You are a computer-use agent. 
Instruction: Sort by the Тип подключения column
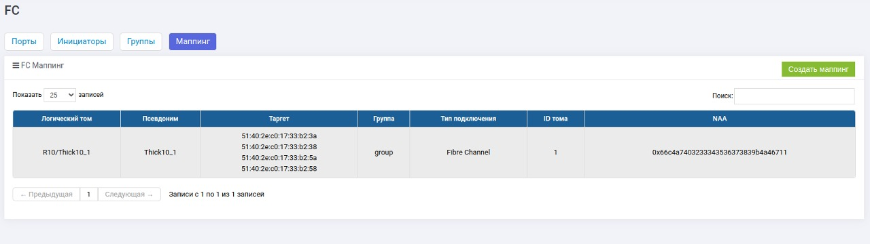coord(468,119)
